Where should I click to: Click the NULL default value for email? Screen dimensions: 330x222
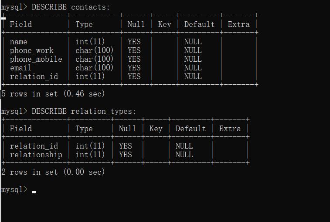193,68
